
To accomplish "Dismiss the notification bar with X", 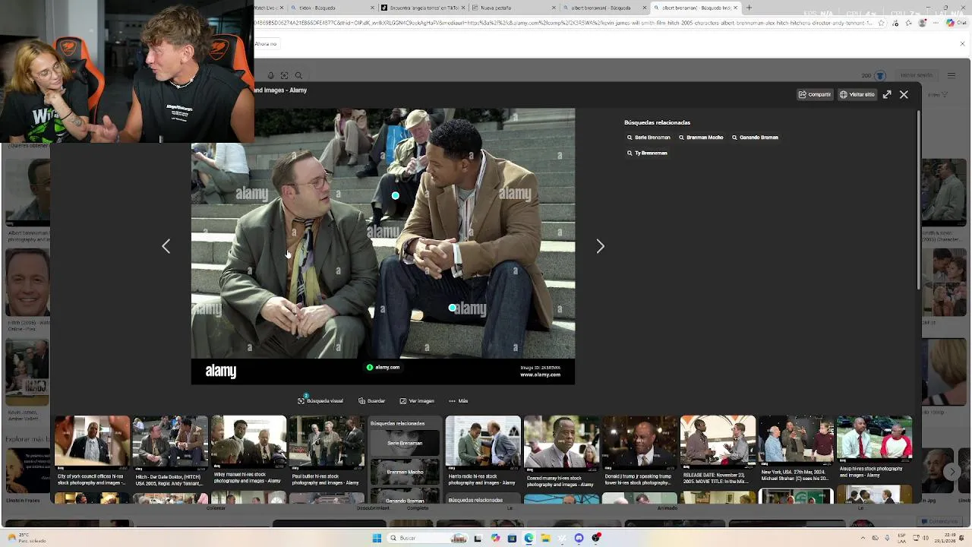I will point(962,43).
